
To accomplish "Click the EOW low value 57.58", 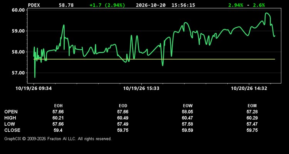I will coord(187,124).
